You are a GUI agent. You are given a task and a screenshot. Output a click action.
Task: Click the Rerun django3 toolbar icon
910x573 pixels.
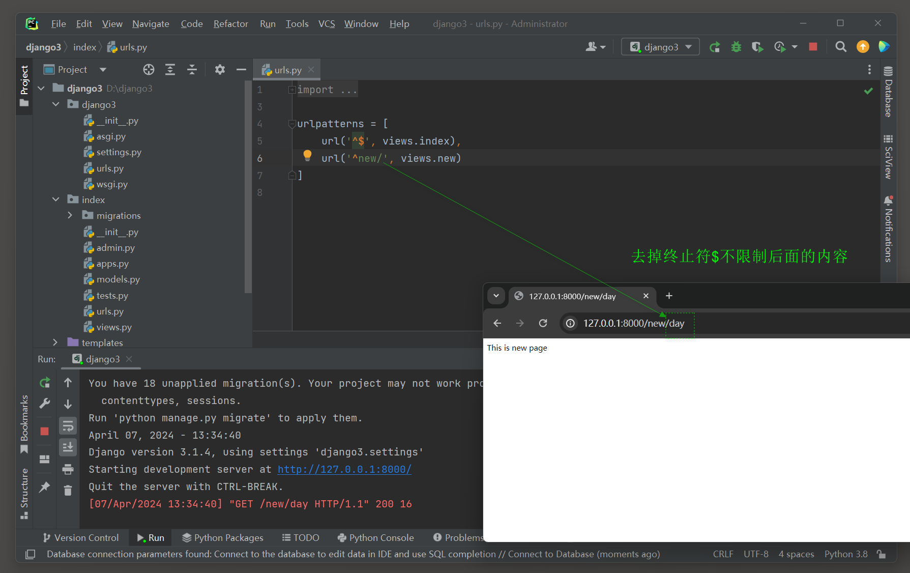715,47
